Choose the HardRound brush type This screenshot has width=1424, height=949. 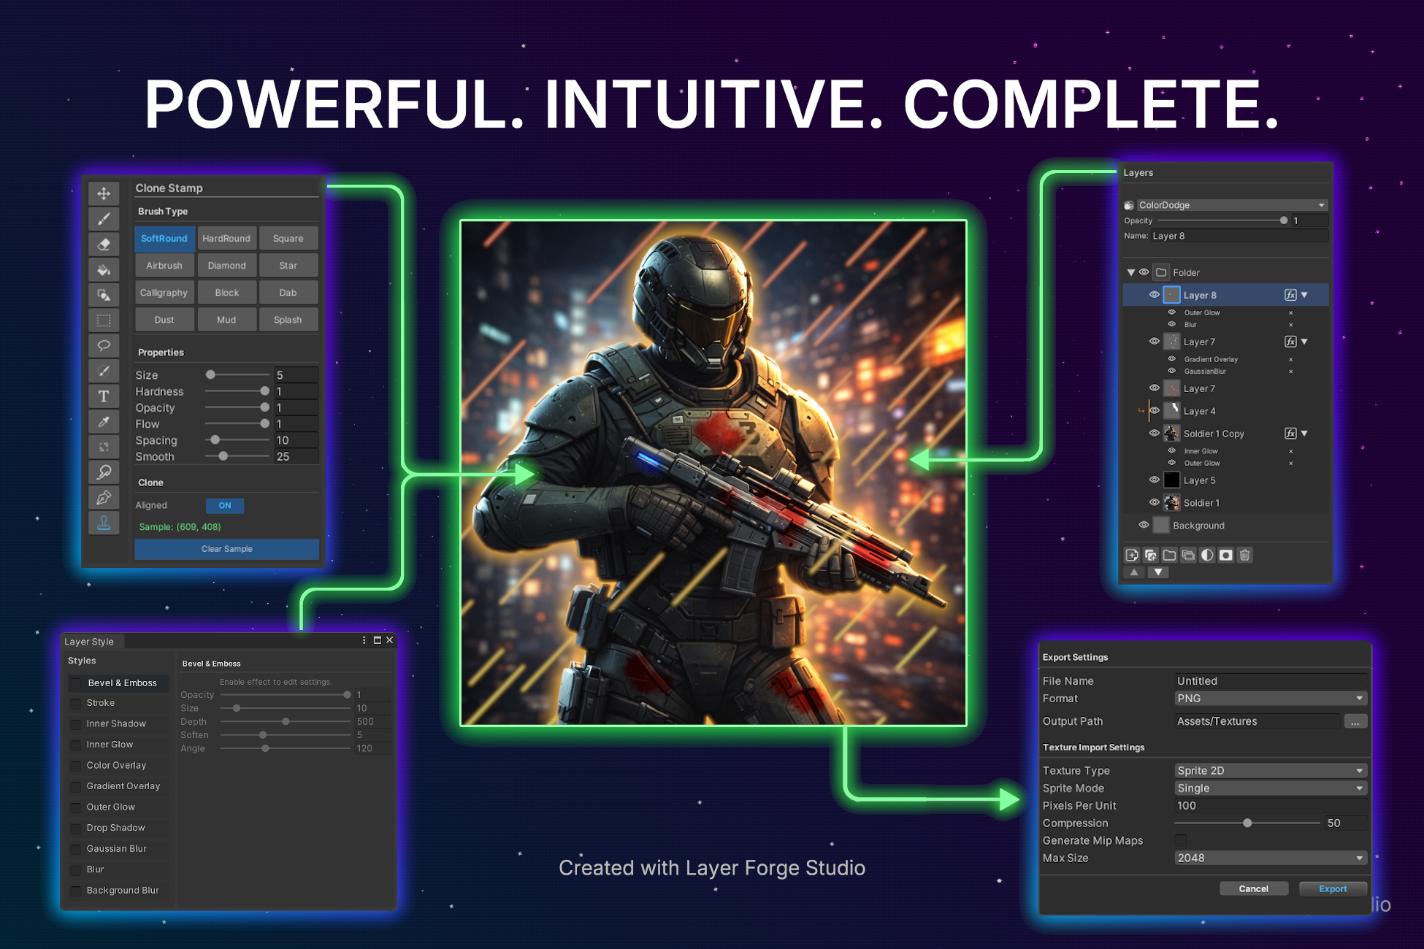pyautogui.click(x=226, y=239)
